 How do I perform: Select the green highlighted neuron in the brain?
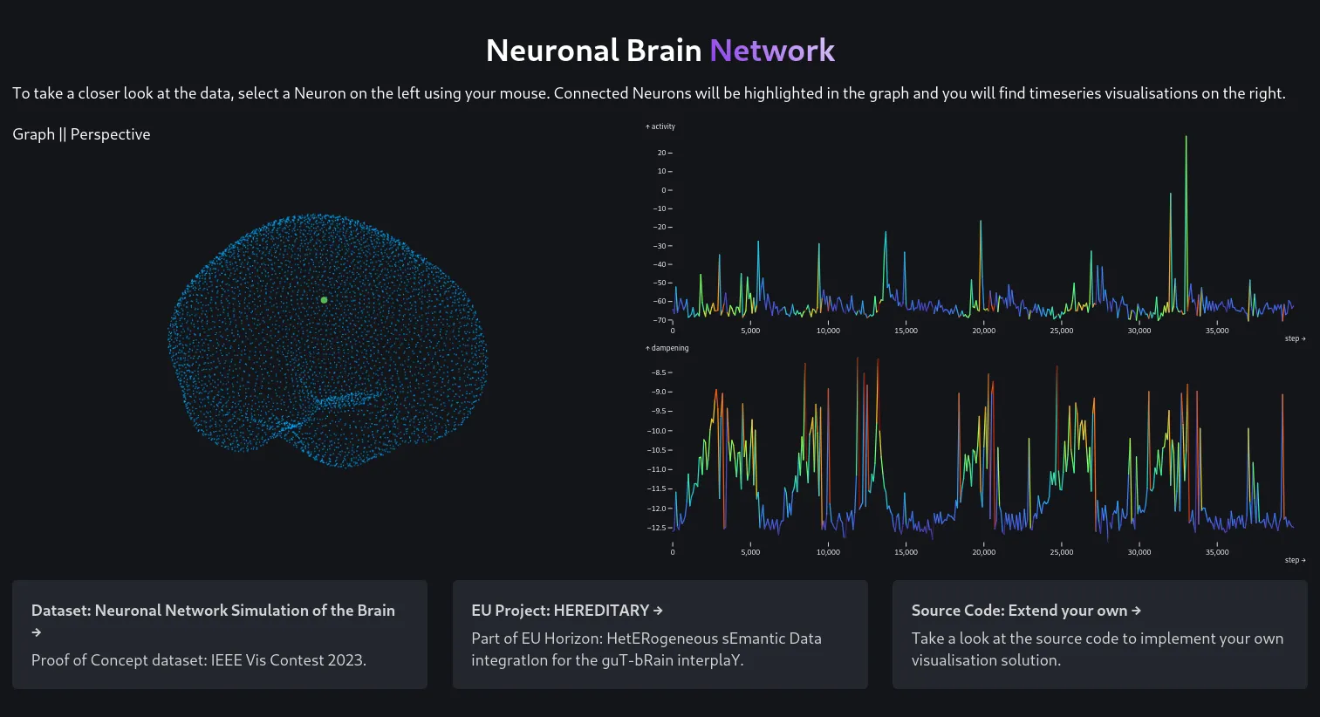point(324,299)
